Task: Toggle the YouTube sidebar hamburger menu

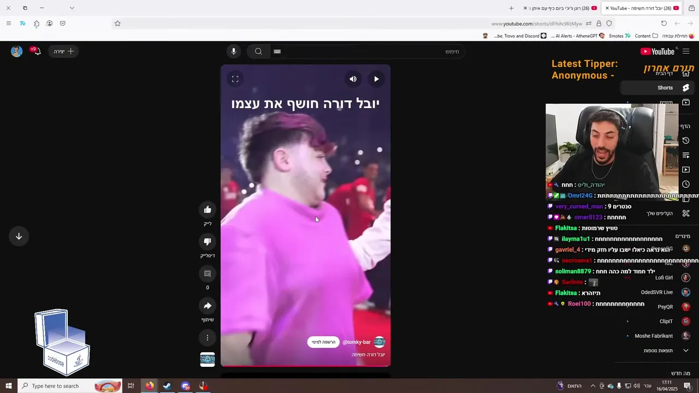Action: click(686, 51)
